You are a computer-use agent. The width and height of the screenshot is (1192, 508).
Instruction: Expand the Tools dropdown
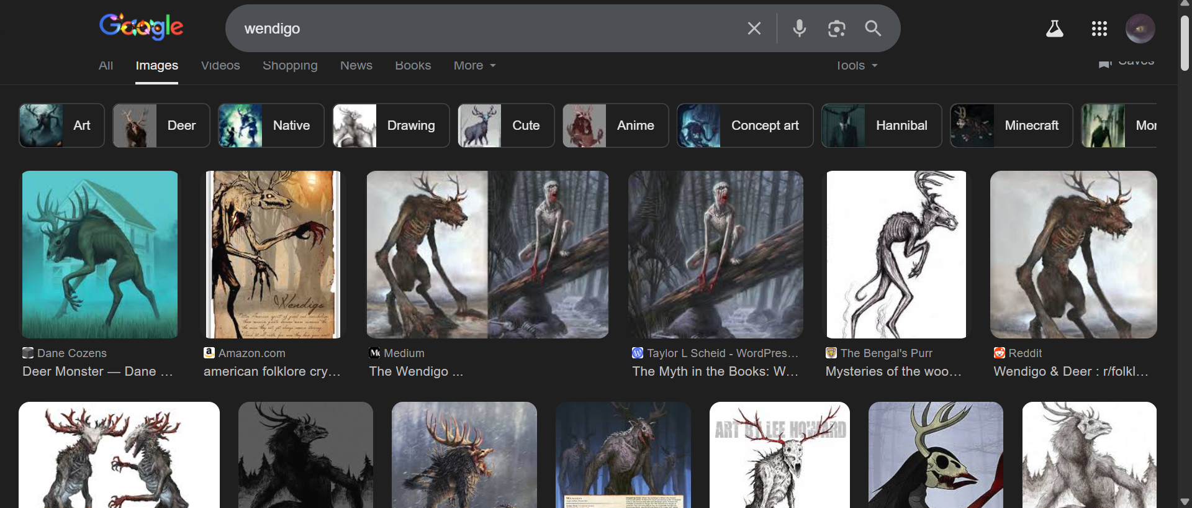click(x=857, y=65)
